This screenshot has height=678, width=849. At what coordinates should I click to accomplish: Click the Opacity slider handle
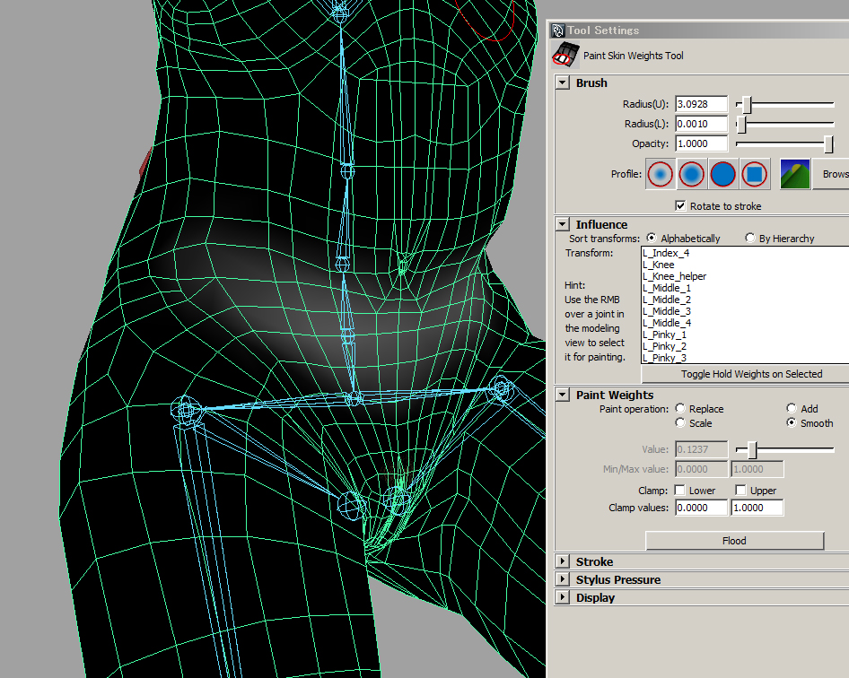[828, 144]
